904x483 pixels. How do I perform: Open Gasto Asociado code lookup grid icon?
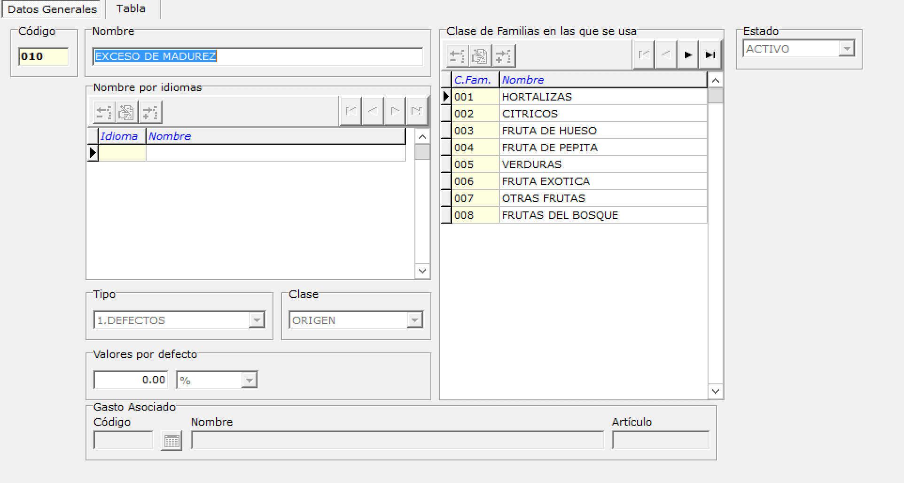point(171,441)
